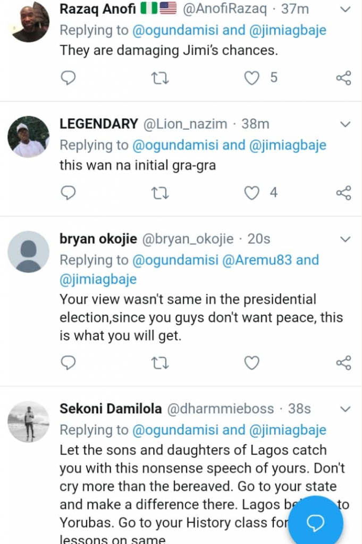Reply to LEGENDARY's gra-gra tweet
Viewport: 362px width, 544px height.
pyautogui.click(x=68, y=193)
